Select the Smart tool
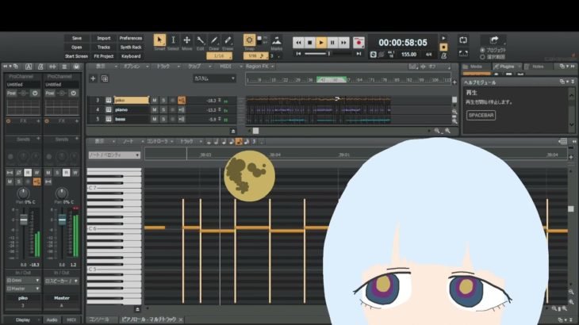 pyautogui.click(x=159, y=40)
